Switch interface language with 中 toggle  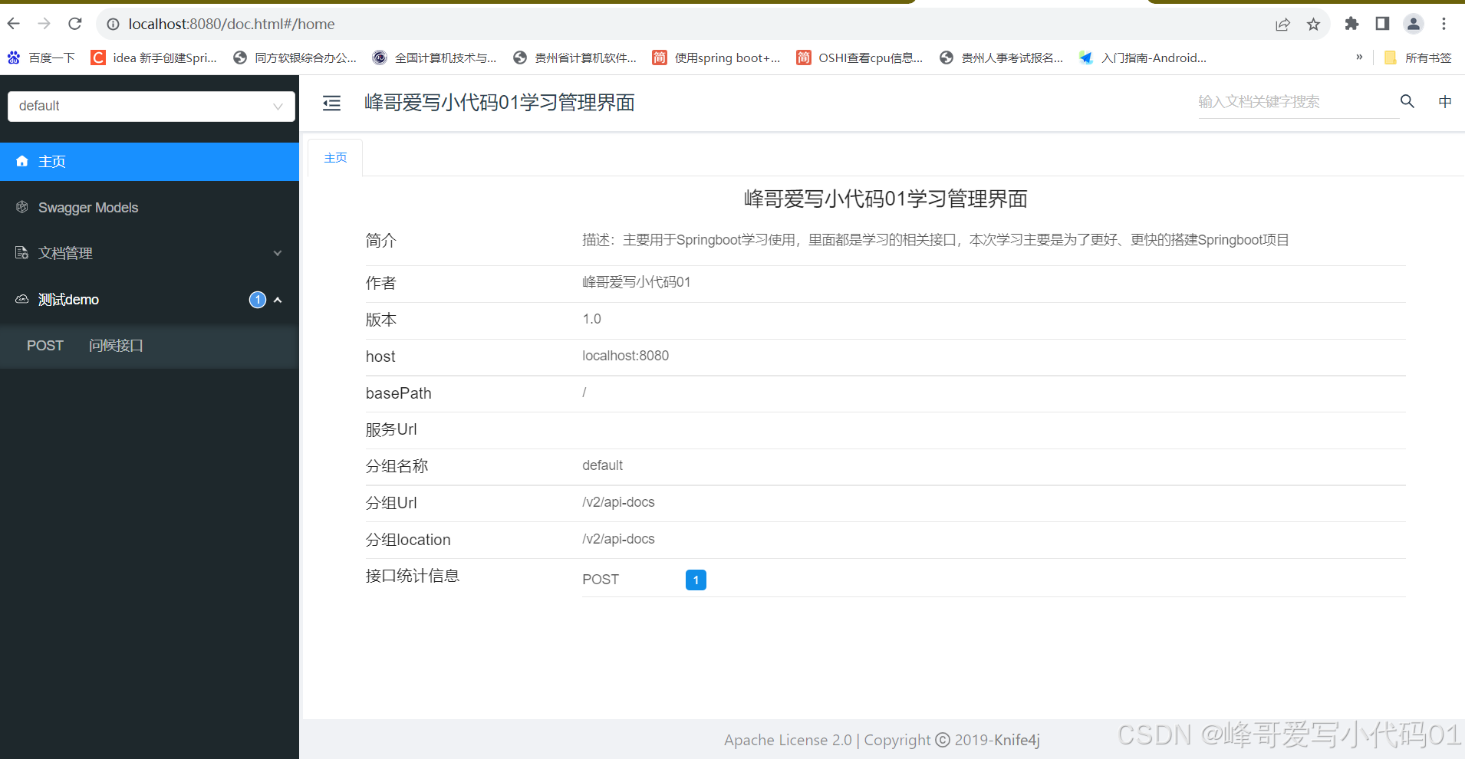click(x=1445, y=101)
